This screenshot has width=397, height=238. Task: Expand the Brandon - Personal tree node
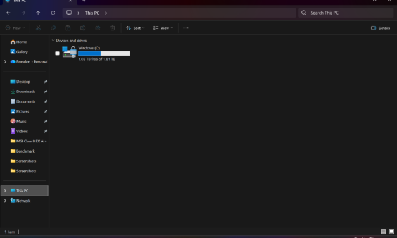tap(5, 61)
